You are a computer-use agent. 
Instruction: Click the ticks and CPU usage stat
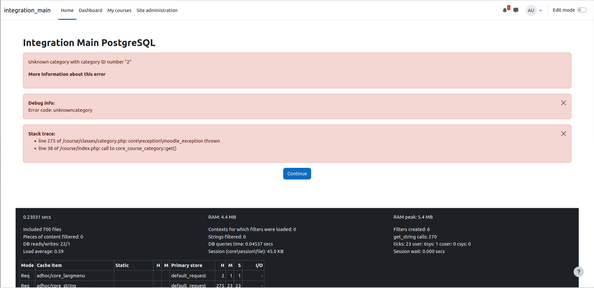(432, 244)
